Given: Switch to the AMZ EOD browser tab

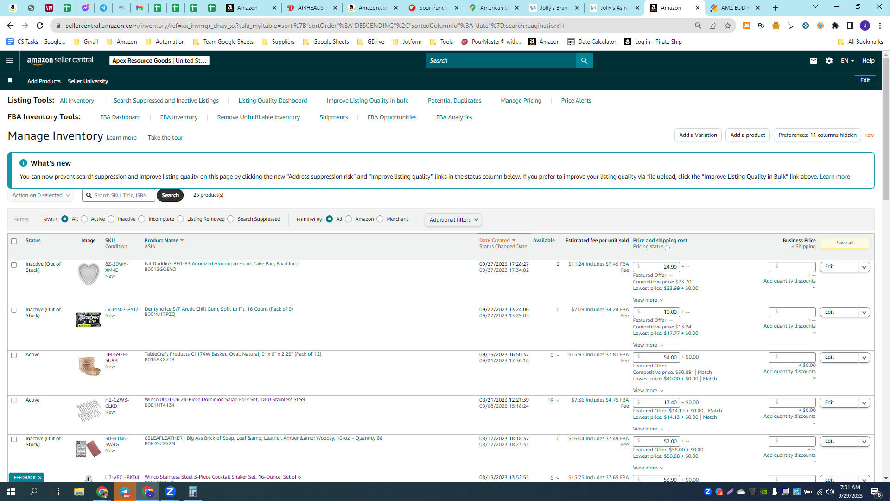Looking at the screenshot, I should (x=735, y=8).
